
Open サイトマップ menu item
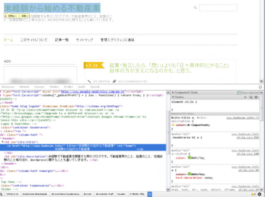(84, 40)
